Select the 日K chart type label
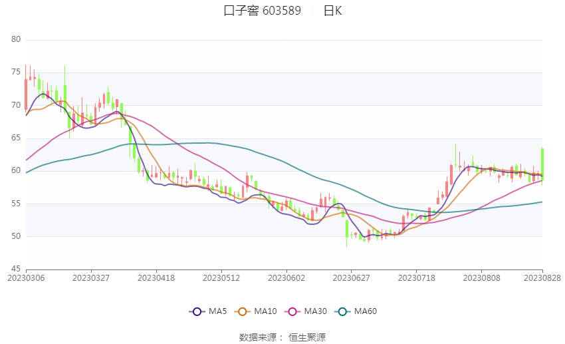 pyautogui.click(x=332, y=11)
